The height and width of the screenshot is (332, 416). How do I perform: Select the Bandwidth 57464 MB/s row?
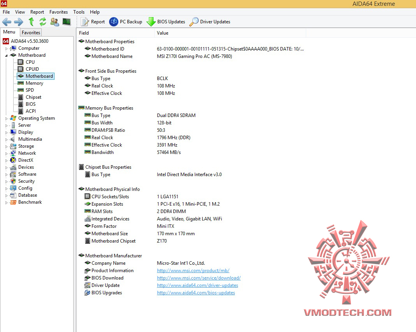[191, 152]
